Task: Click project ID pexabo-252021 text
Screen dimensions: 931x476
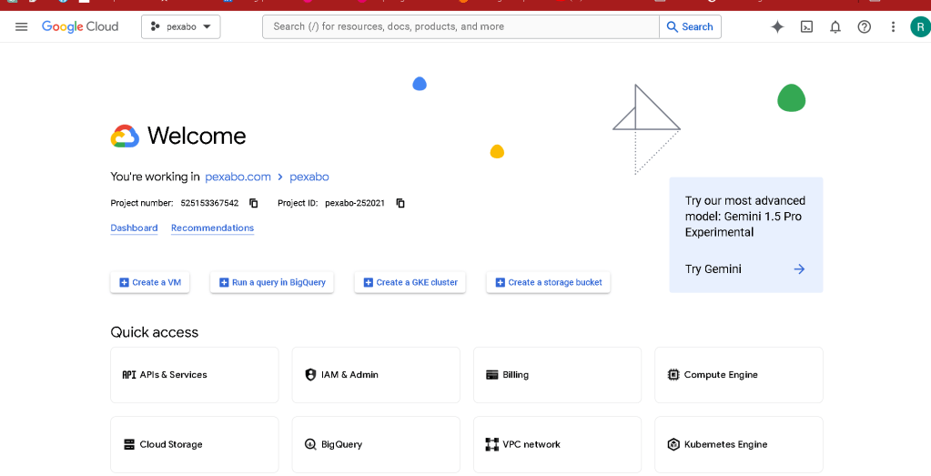Action: pyautogui.click(x=355, y=203)
